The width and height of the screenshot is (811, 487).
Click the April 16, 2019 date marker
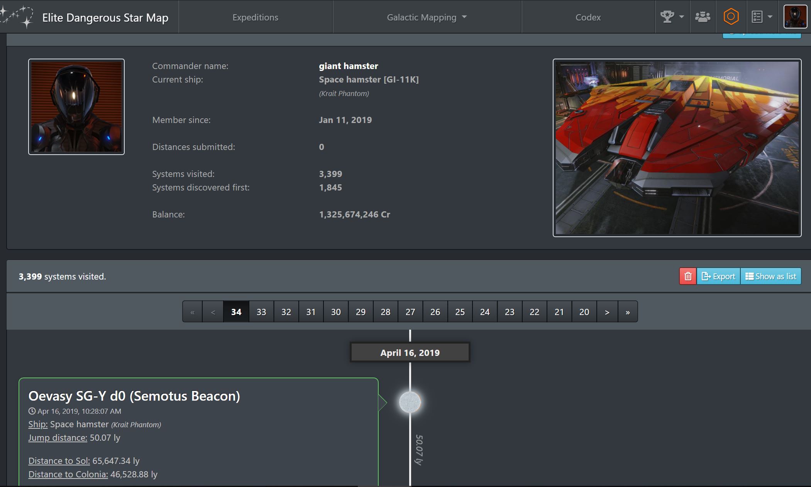click(410, 352)
